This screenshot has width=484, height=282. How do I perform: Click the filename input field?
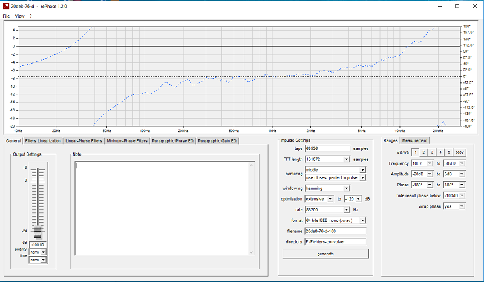(335, 231)
